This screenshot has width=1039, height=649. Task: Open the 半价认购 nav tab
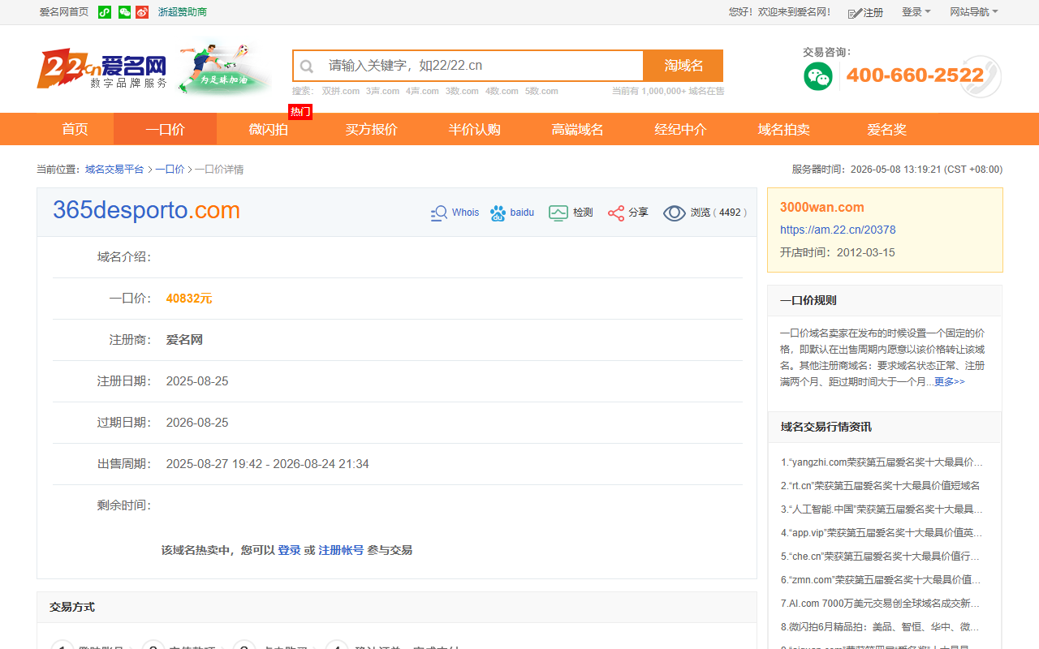(x=474, y=129)
